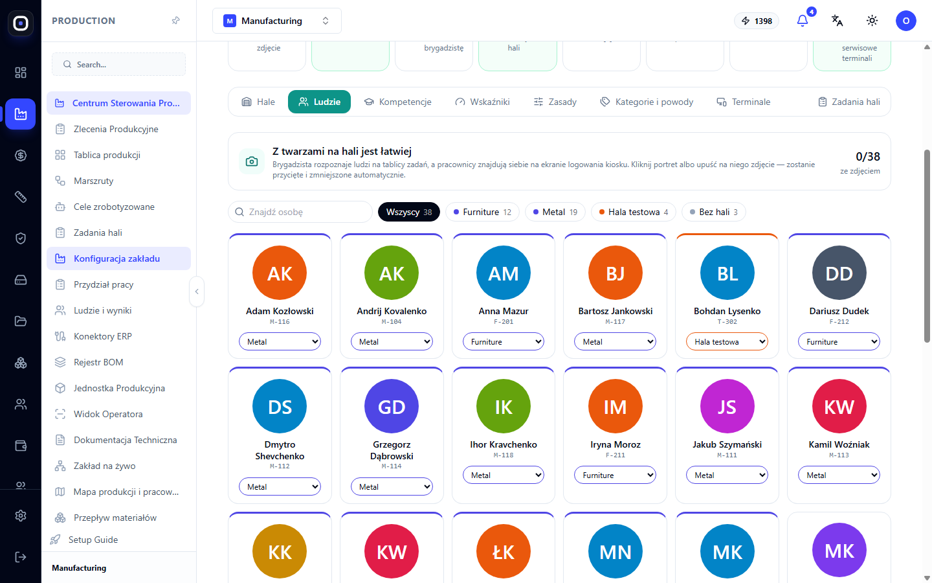Open the dollar finance icon in the rail

coord(21,155)
